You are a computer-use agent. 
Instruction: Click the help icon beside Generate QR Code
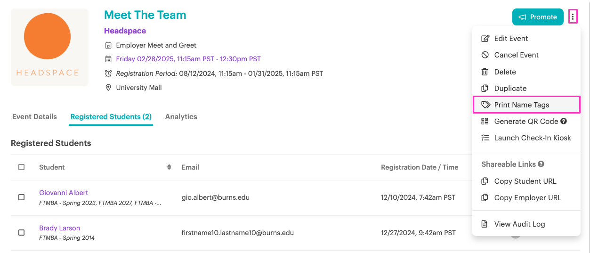[564, 121]
